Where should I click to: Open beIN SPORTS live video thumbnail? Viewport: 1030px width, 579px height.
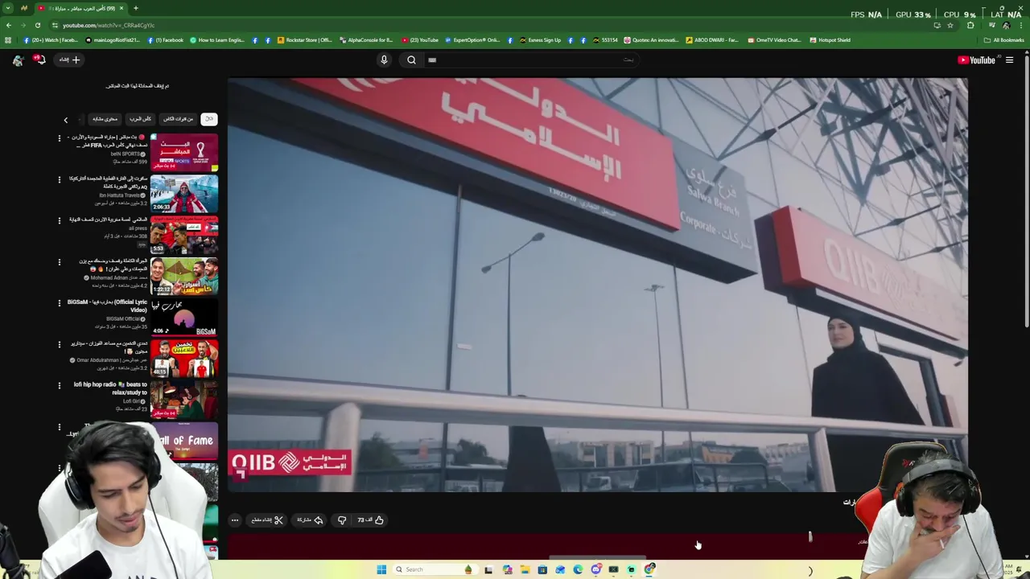coord(184,153)
